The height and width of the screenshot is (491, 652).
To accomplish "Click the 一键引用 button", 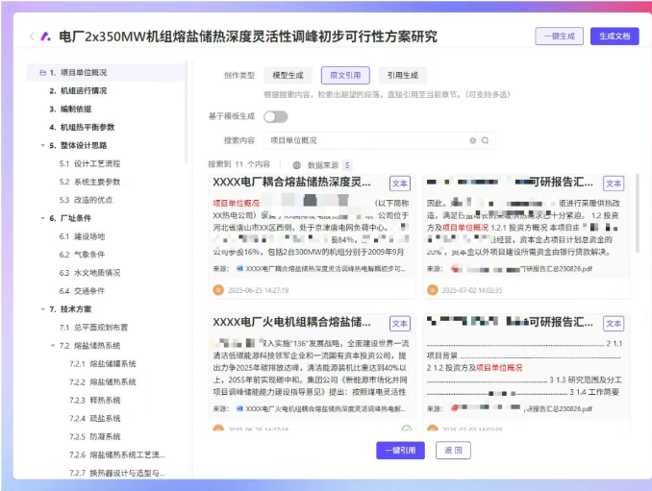I will coord(399,450).
